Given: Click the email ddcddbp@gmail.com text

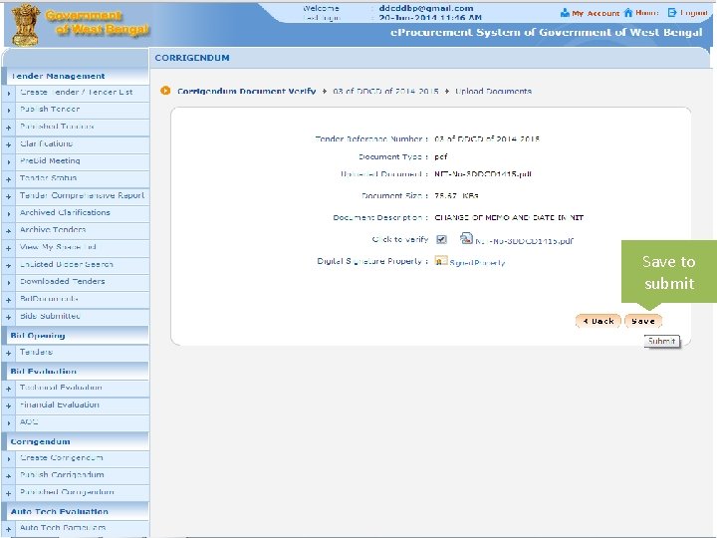Looking at the screenshot, I should click(x=426, y=8).
